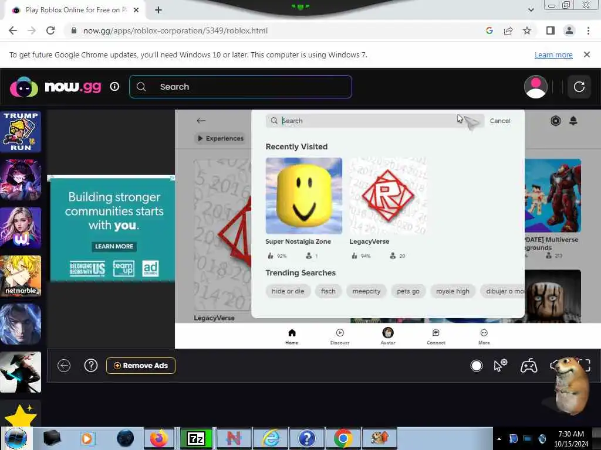Screen dimensions: 601x450
Task: Select trending search hide or die
Action: coord(288,291)
